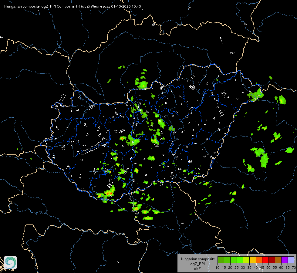Select the 25–30 dBZ bright green swatch

point(240,260)
